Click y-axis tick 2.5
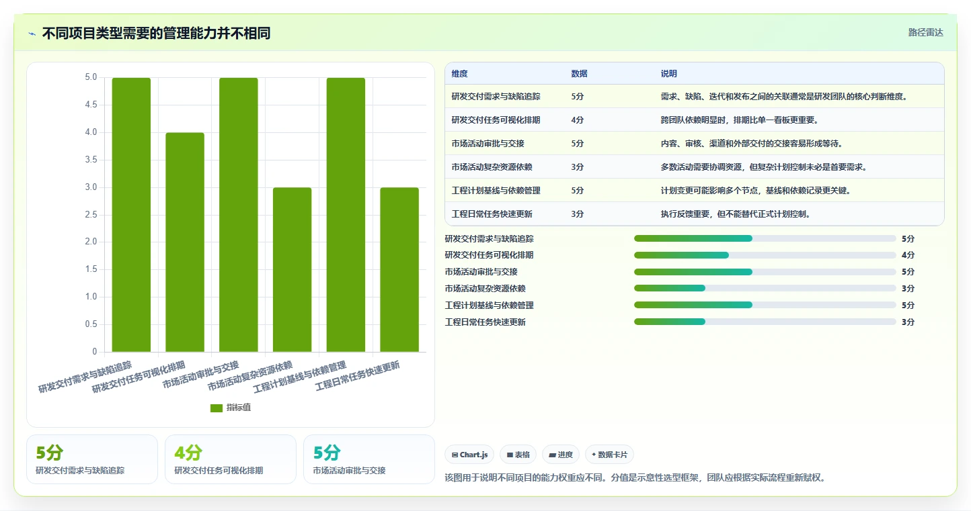 [x=91, y=215]
